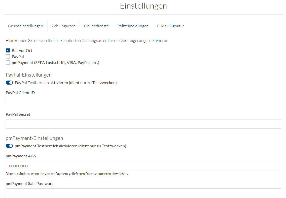
Task: Open the Grundeinstellungen tab
Action: (x=25, y=26)
